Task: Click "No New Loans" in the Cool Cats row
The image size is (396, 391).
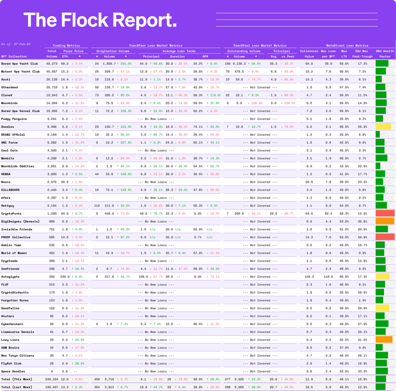Action: 156,151
